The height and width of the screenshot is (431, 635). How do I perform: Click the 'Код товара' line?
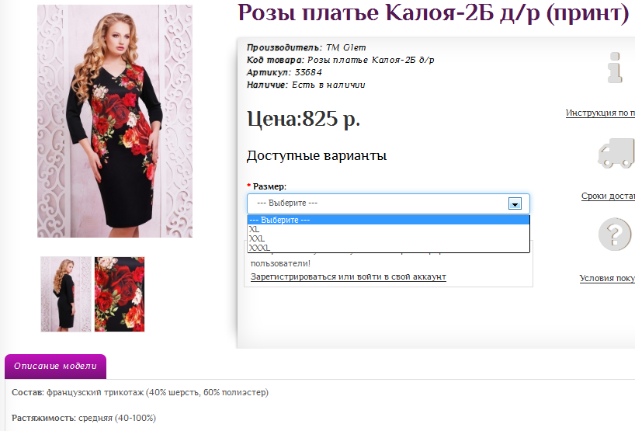pos(340,60)
